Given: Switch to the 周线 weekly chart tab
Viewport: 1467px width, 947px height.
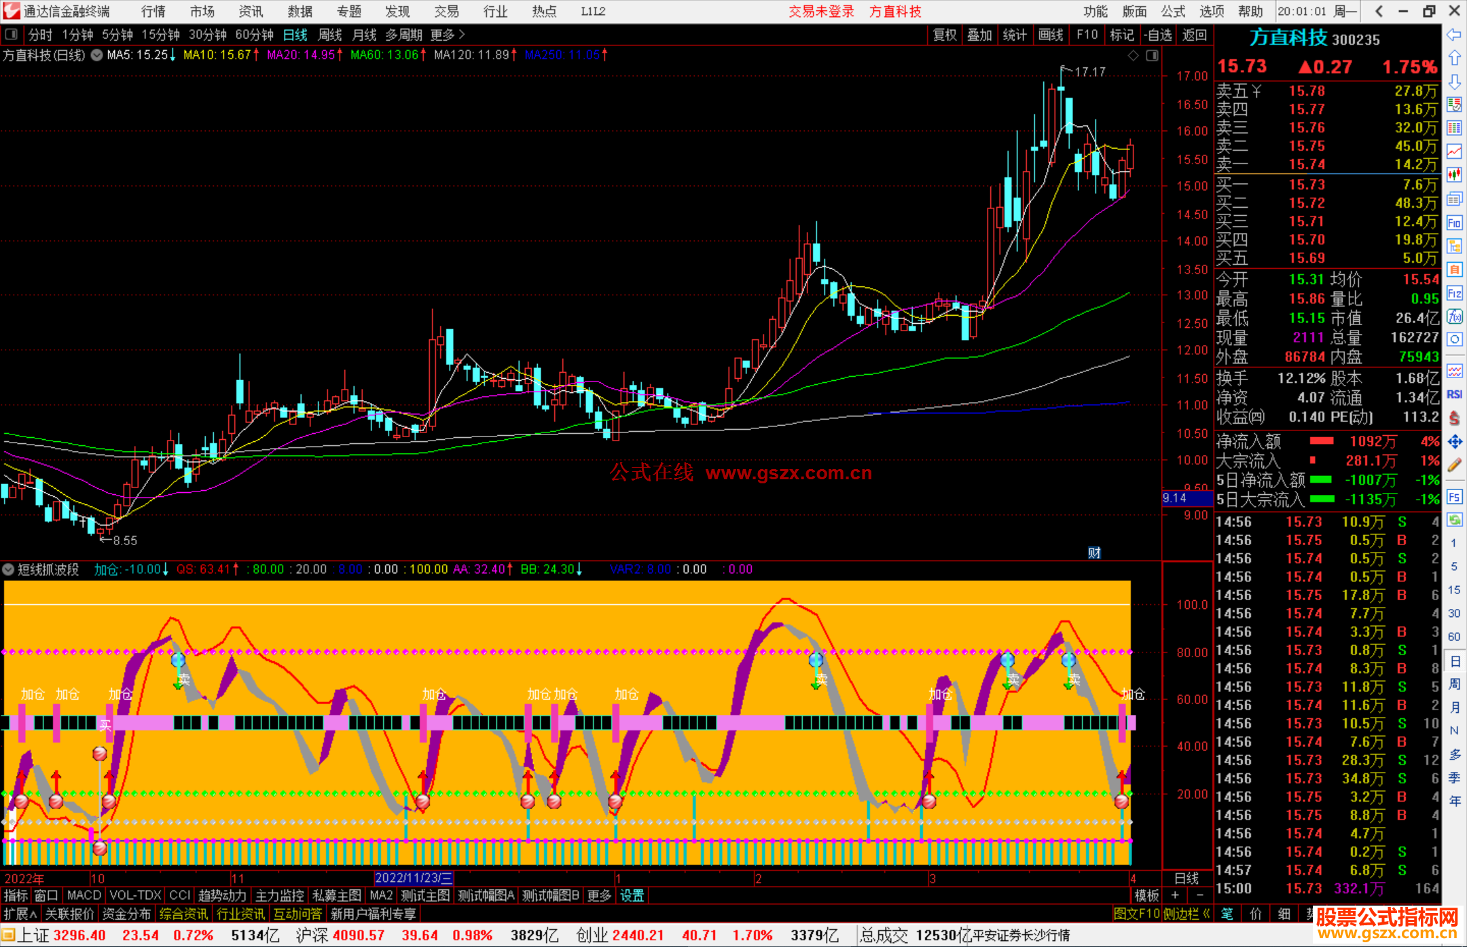Looking at the screenshot, I should (330, 34).
